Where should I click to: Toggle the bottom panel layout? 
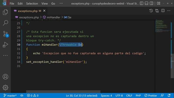(x=147, y=3)
